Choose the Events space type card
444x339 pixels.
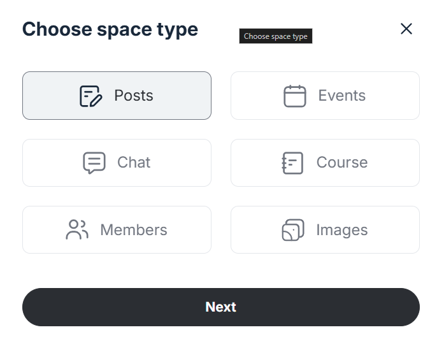(x=325, y=96)
